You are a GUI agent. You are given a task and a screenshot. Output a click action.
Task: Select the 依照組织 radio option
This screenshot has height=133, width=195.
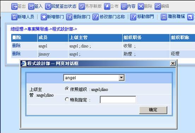[67, 89]
